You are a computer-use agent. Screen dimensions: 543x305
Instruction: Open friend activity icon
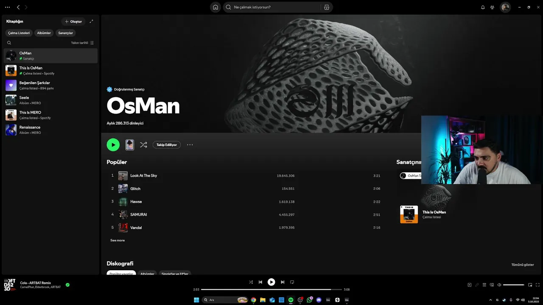(x=492, y=7)
